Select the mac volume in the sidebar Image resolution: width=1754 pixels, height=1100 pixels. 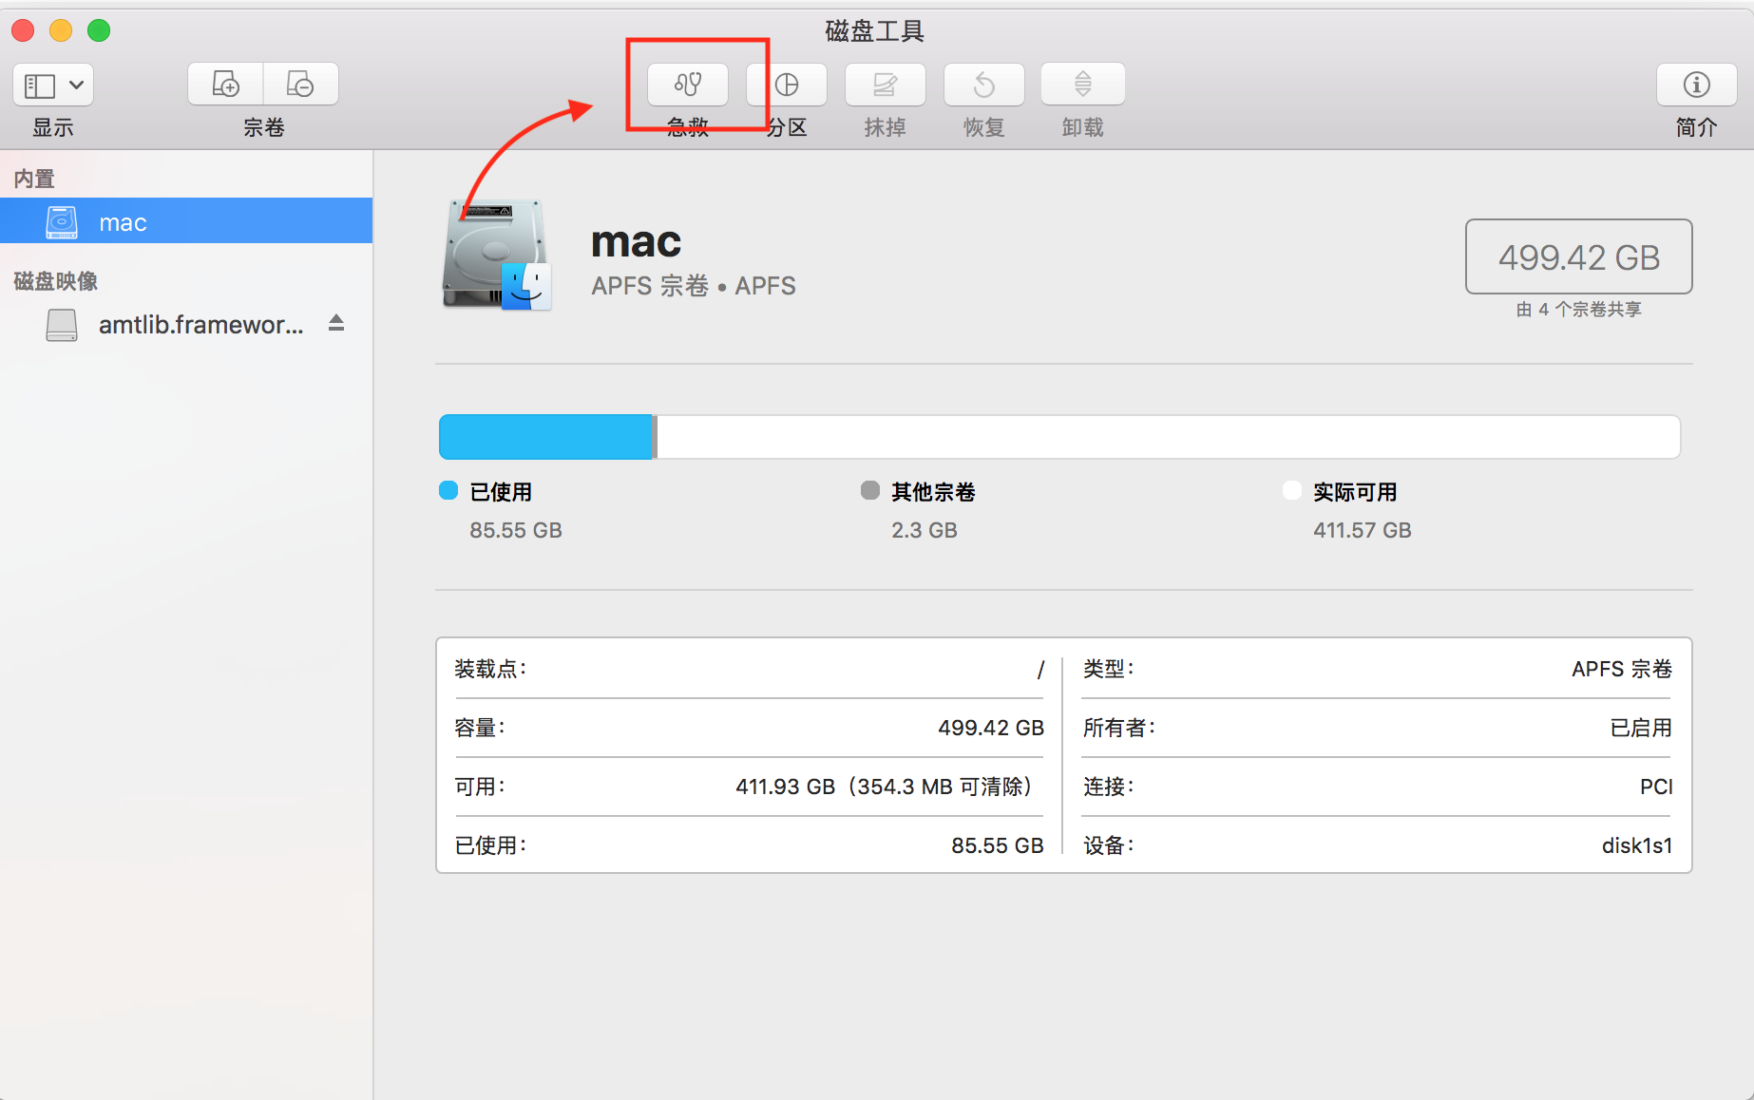pos(186,221)
